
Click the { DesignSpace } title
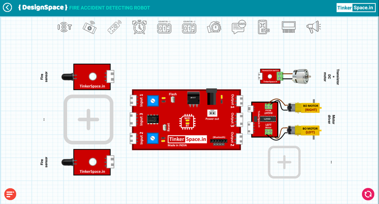43,7
